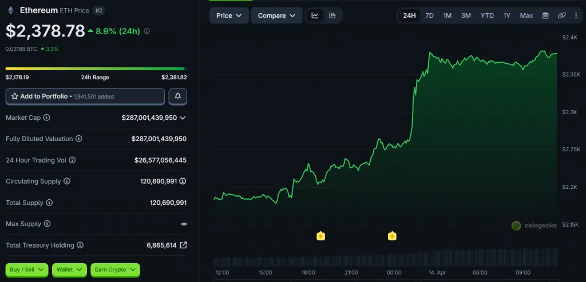The image size is (586, 282).
Task: Click info icon beside 120,690,991 circulating value
Action: pyautogui.click(x=183, y=182)
